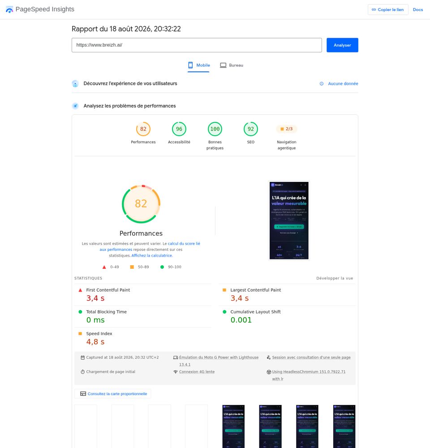Click the Largest Contentful Paint label

click(x=256, y=290)
